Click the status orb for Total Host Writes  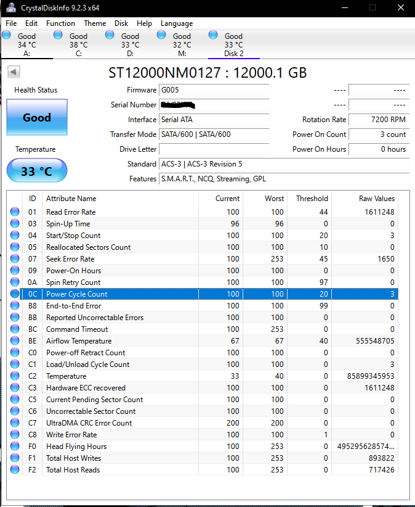point(15,458)
